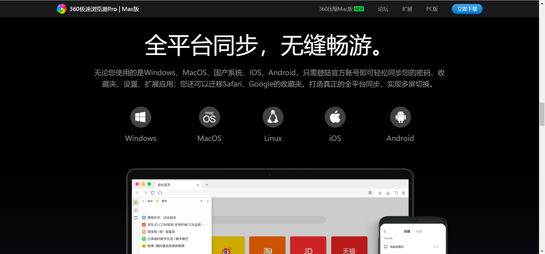This screenshot has height=254, width=545.
Task: Expand the 电脑收藏夹 row on phone
Action: click(x=413, y=247)
